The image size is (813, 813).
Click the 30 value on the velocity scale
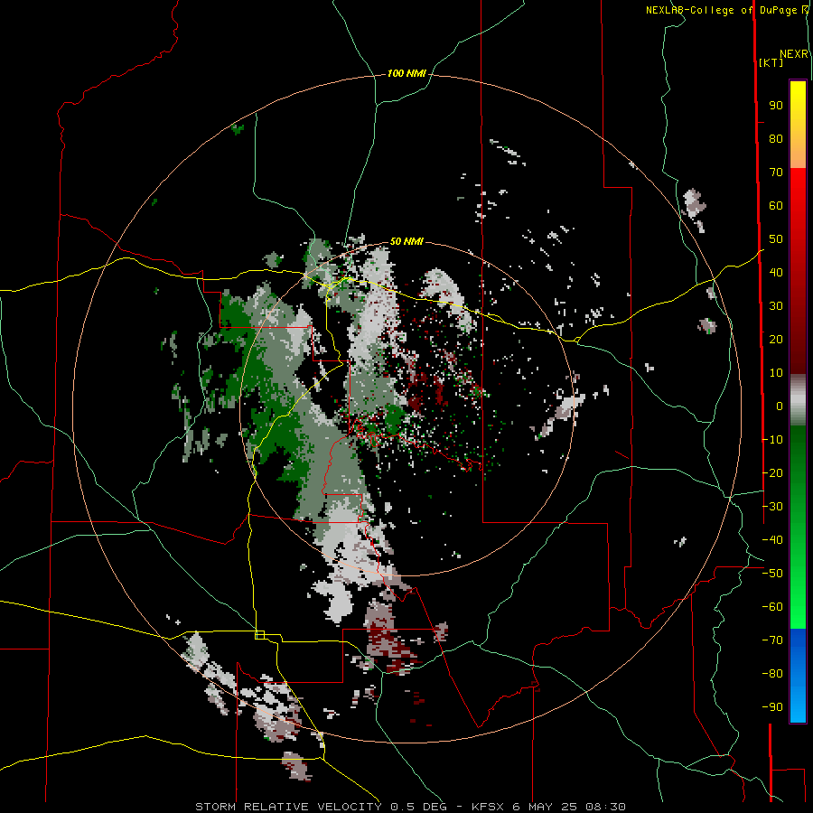click(776, 306)
